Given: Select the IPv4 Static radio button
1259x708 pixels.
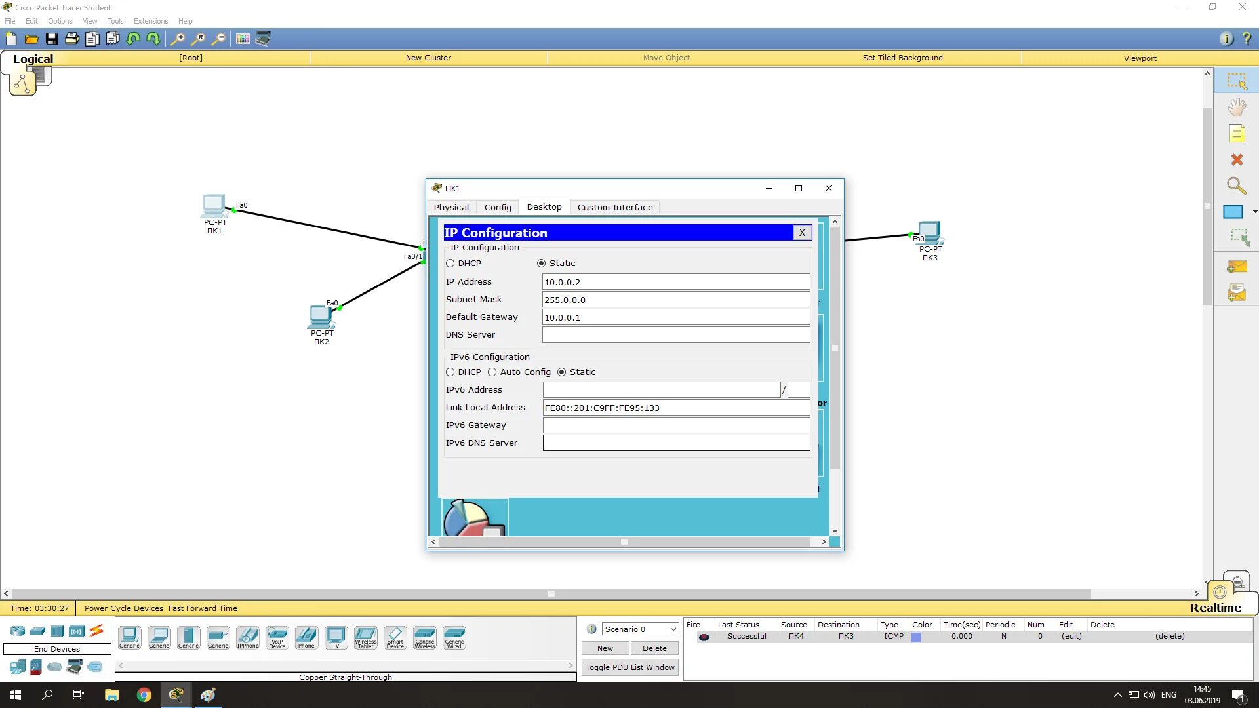Looking at the screenshot, I should pos(541,264).
